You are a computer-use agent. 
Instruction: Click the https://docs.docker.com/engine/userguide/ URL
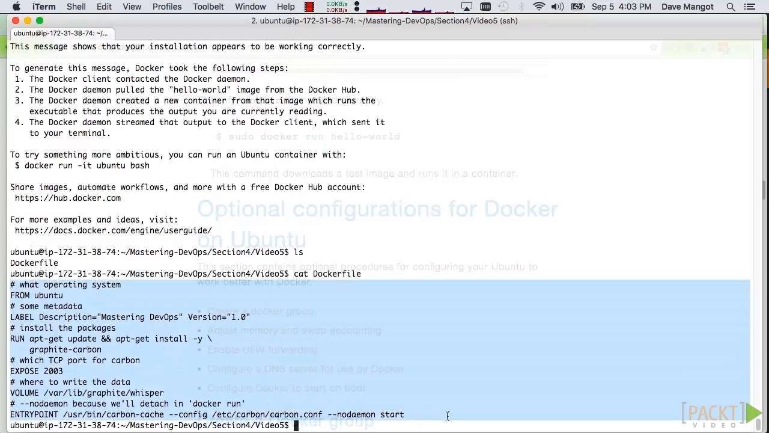click(x=114, y=230)
